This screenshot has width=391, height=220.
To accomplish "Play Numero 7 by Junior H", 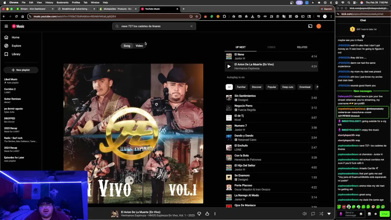I will click(x=271, y=128).
